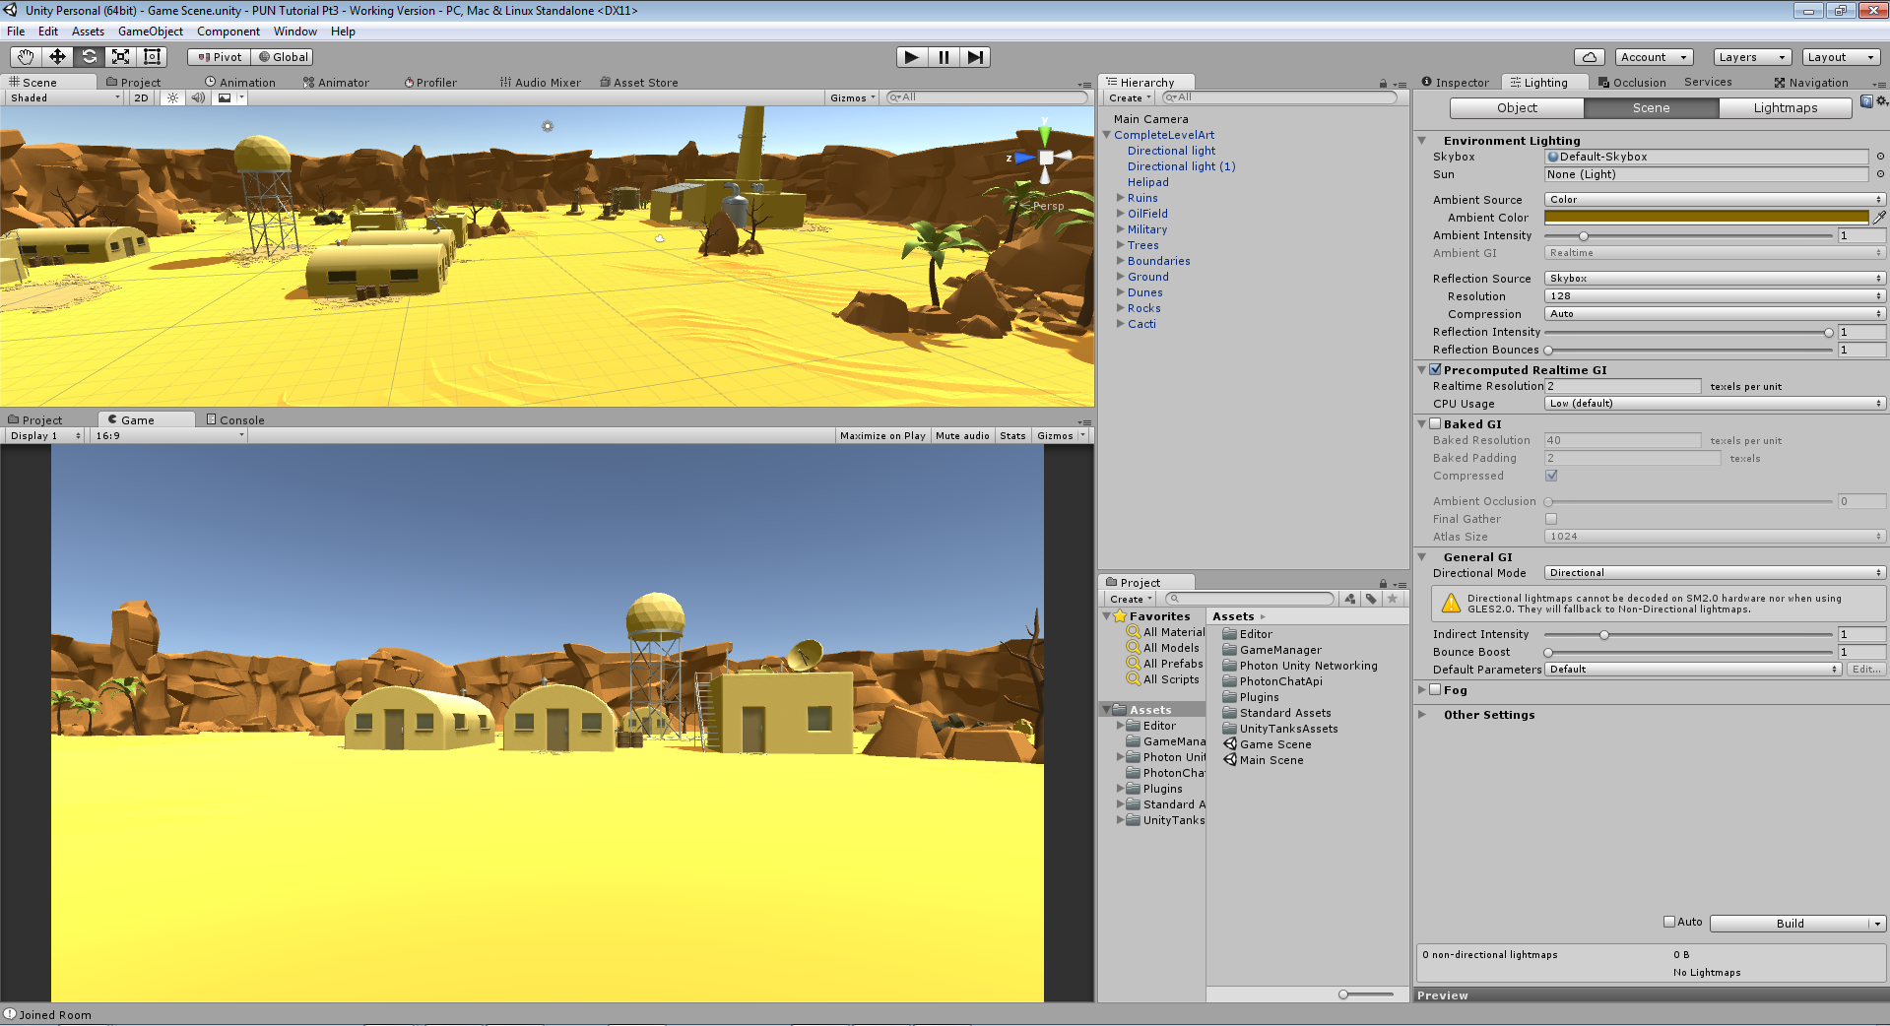
Task: Enable Fog checkbox
Action: tap(1436, 689)
